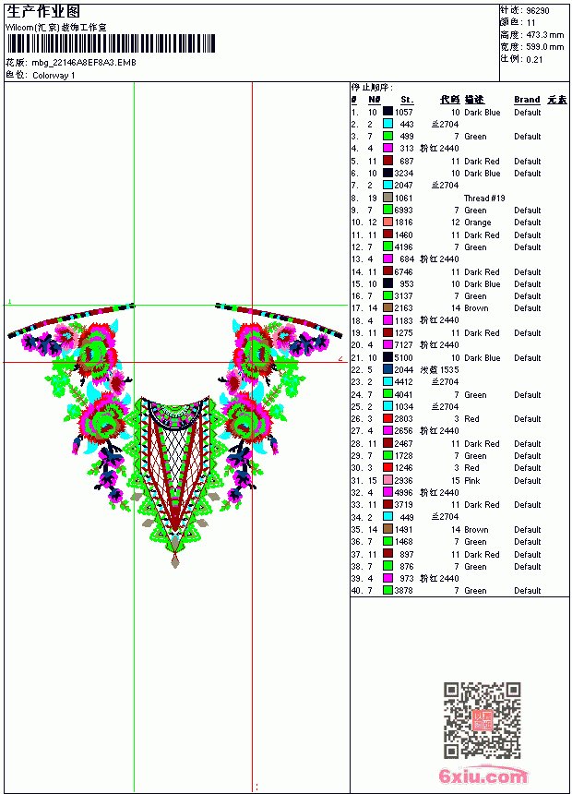
Task: Click the orange swatch in row 10
Action: [x=387, y=222]
